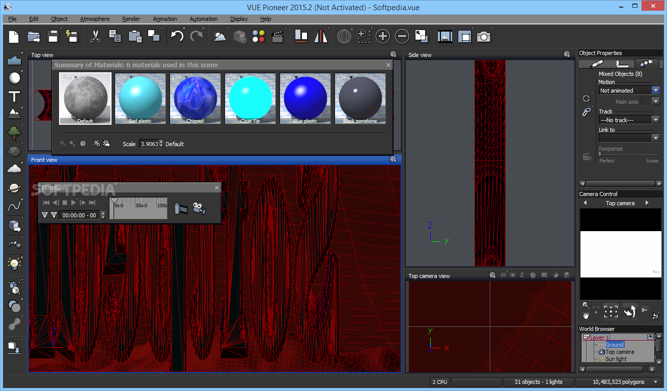Viewport: 667px width, 391px height.
Task: Switch to previous camera with left arrow
Action: (x=585, y=203)
